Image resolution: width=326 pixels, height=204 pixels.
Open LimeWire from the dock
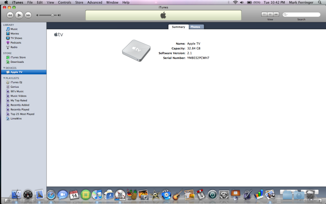86,195
